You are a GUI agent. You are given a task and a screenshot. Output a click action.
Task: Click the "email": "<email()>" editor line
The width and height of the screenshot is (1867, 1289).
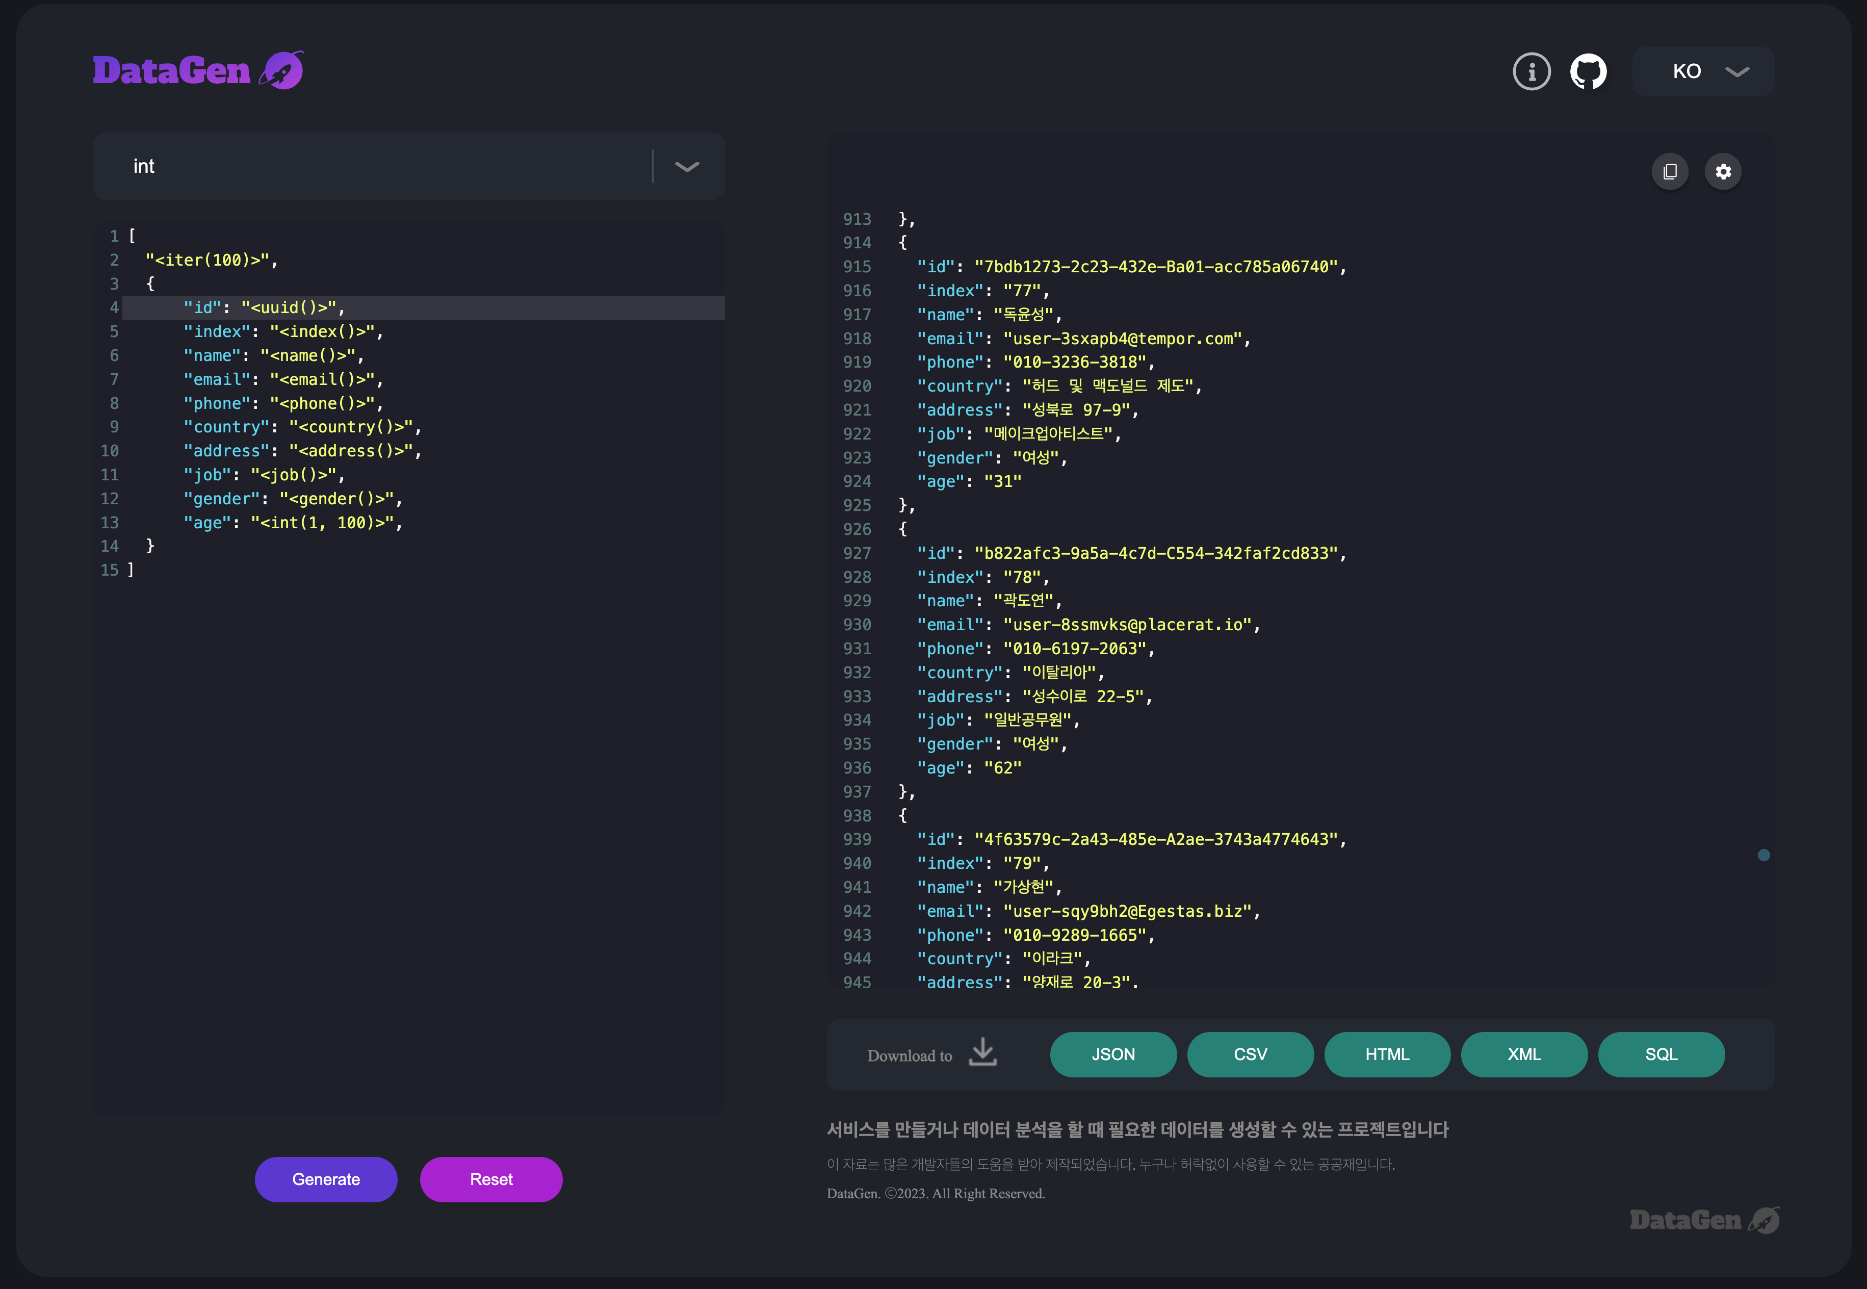[x=283, y=379]
